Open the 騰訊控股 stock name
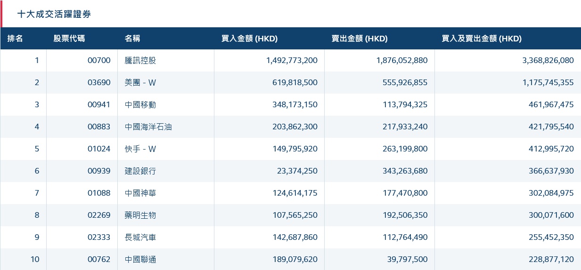Image resolution: width=581 pixels, height=270 pixels. click(x=140, y=60)
